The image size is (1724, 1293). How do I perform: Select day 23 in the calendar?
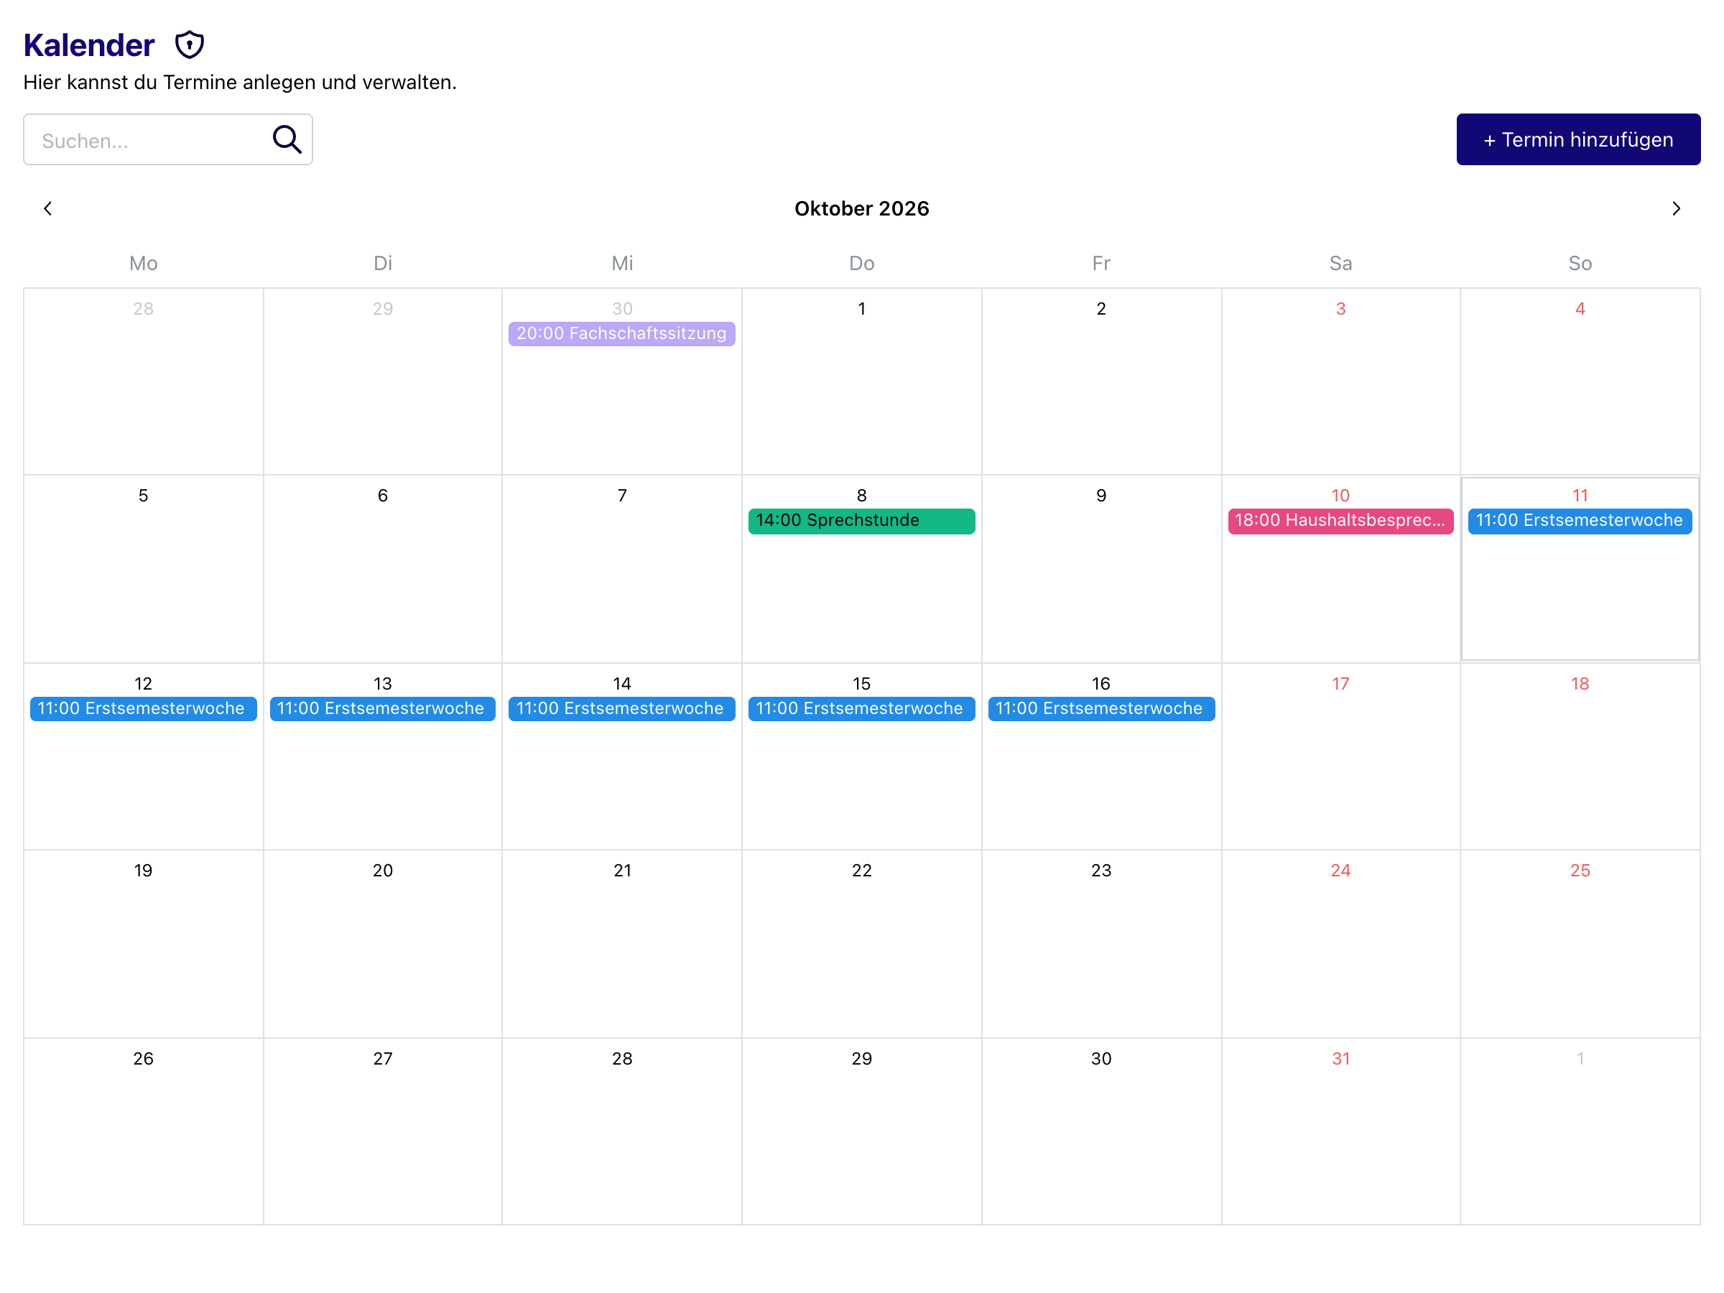coord(1100,944)
